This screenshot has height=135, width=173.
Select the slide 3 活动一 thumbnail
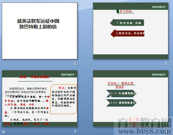tap(40, 99)
